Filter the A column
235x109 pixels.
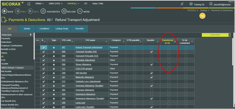click(45, 42)
